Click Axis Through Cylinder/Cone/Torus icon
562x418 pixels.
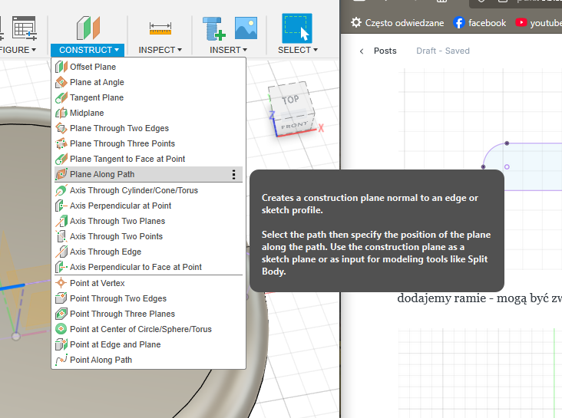[61, 190]
